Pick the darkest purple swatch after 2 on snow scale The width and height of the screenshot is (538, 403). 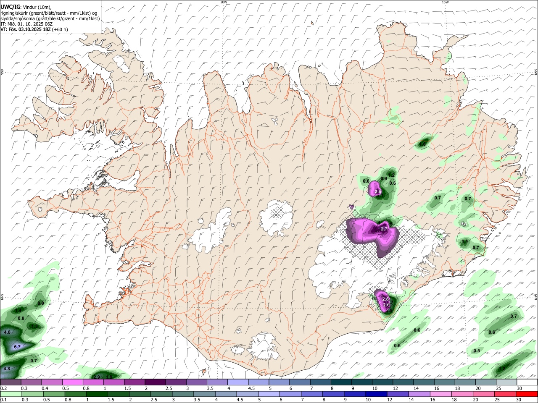pos(155,382)
